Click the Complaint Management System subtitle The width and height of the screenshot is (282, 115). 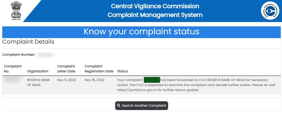[155, 15]
